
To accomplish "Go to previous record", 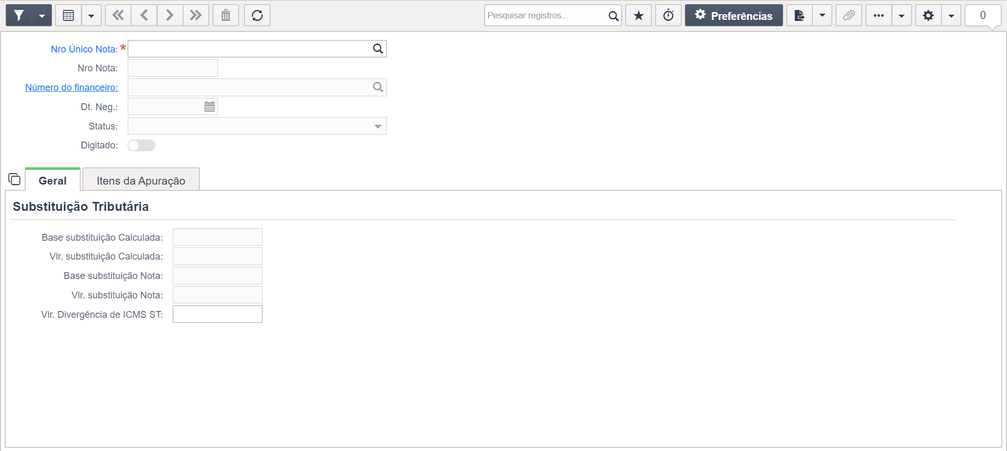I will [x=144, y=15].
